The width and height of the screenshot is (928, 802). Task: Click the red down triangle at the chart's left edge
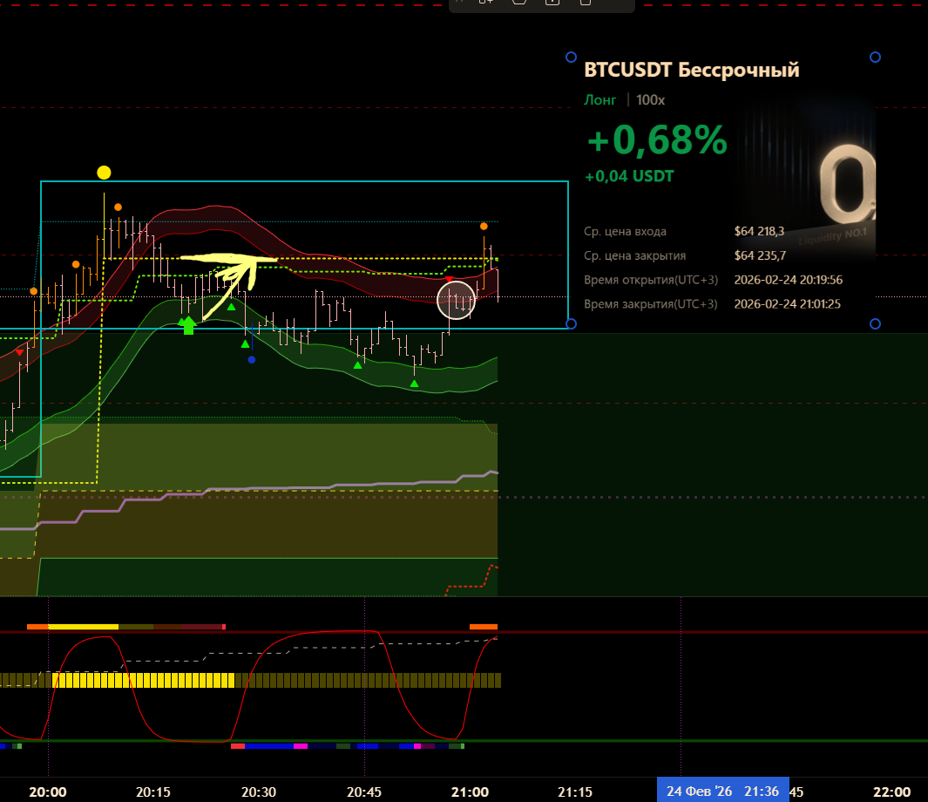[x=20, y=352]
